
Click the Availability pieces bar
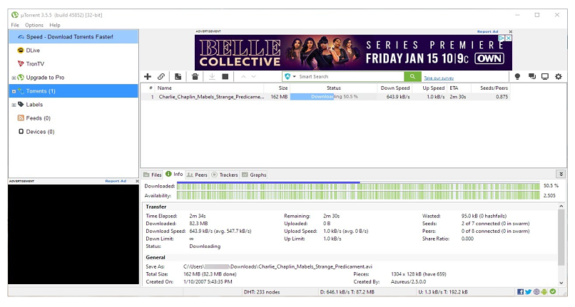(x=358, y=196)
